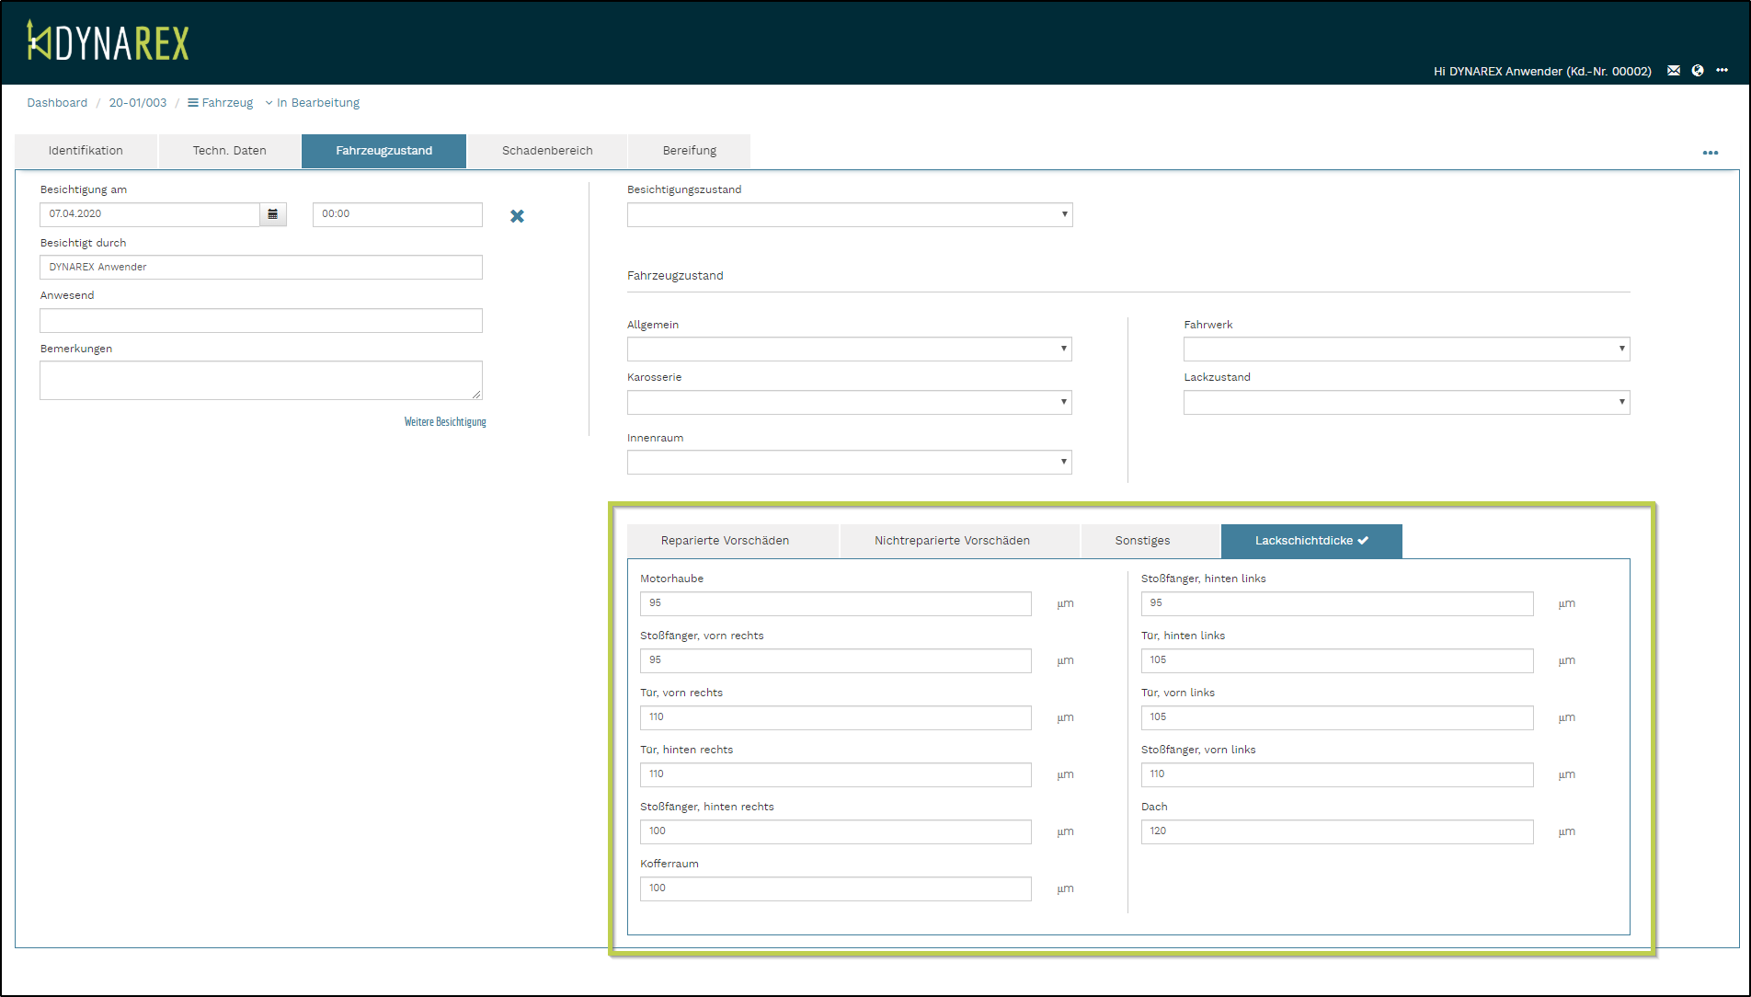1751x997 pixels.
Task: Open the Allgemein condition dropdown
Action: point(849,350)
